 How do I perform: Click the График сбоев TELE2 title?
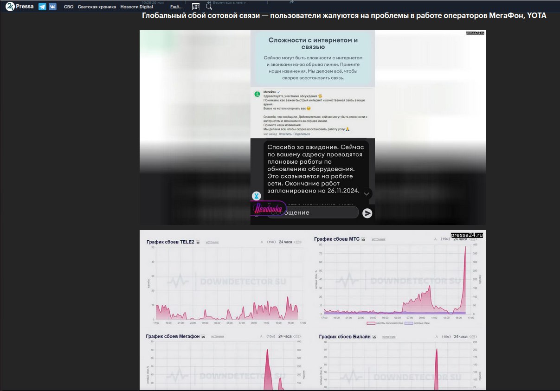click(170, 242)
